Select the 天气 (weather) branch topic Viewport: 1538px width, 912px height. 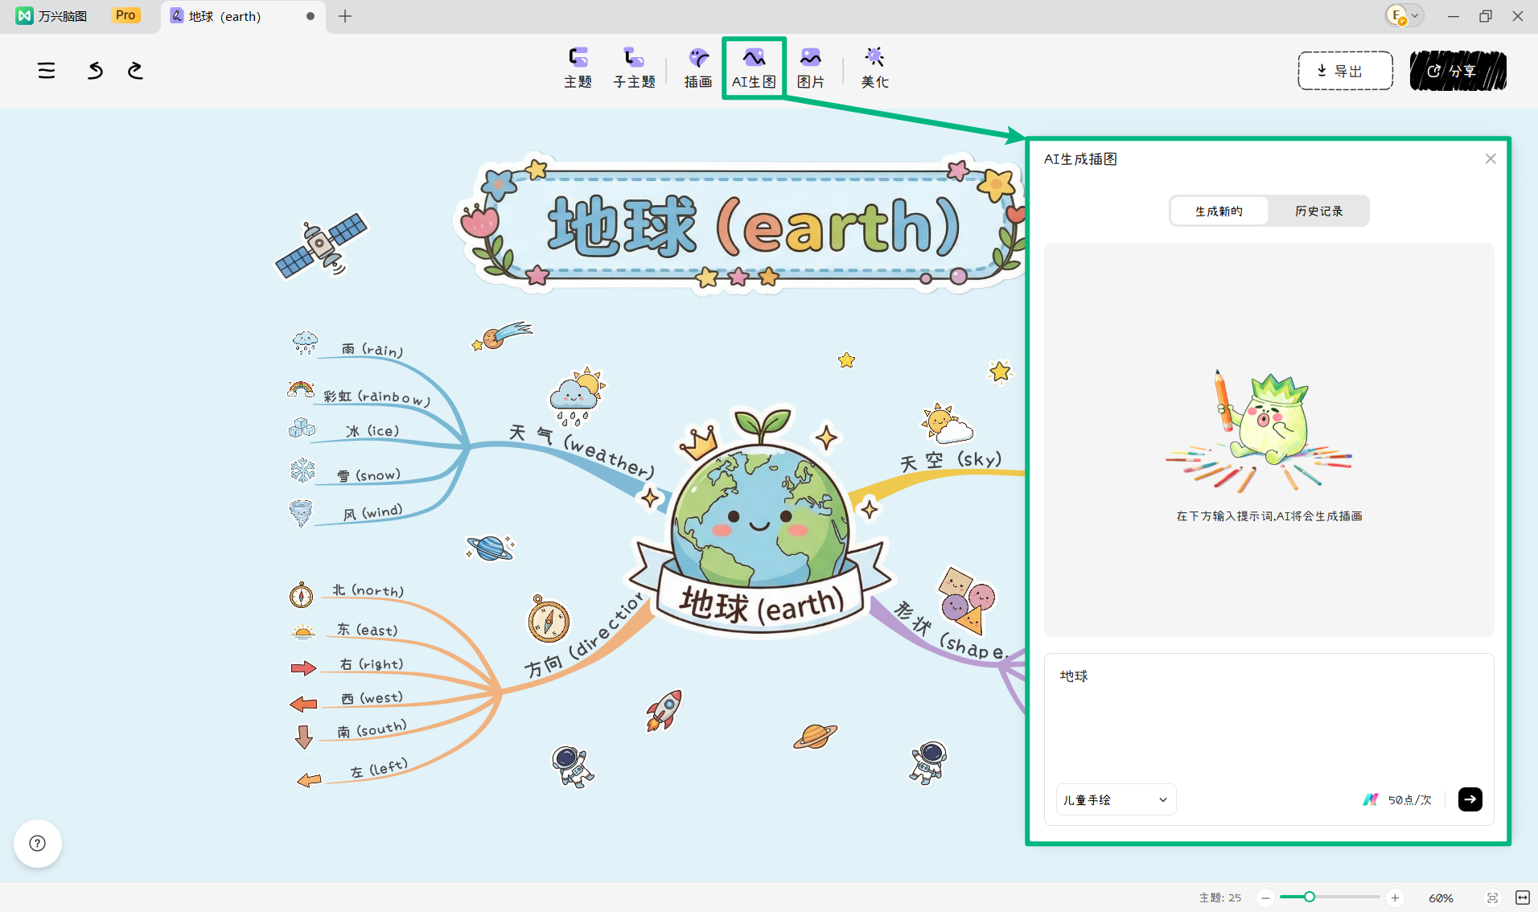tap(582, 452)
